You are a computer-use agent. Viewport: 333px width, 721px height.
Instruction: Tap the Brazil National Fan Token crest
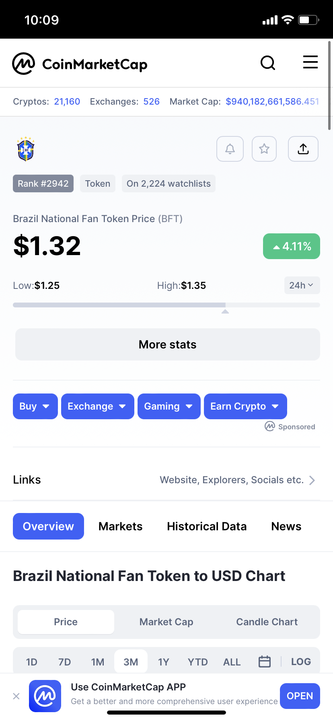click(26, 149)
